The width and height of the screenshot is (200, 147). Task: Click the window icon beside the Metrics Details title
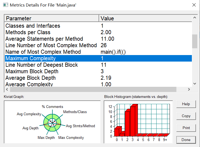pos(5,5)
